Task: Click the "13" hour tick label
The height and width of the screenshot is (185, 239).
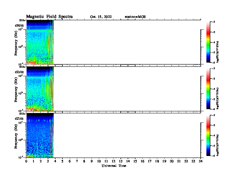Action: click(121, 161)
